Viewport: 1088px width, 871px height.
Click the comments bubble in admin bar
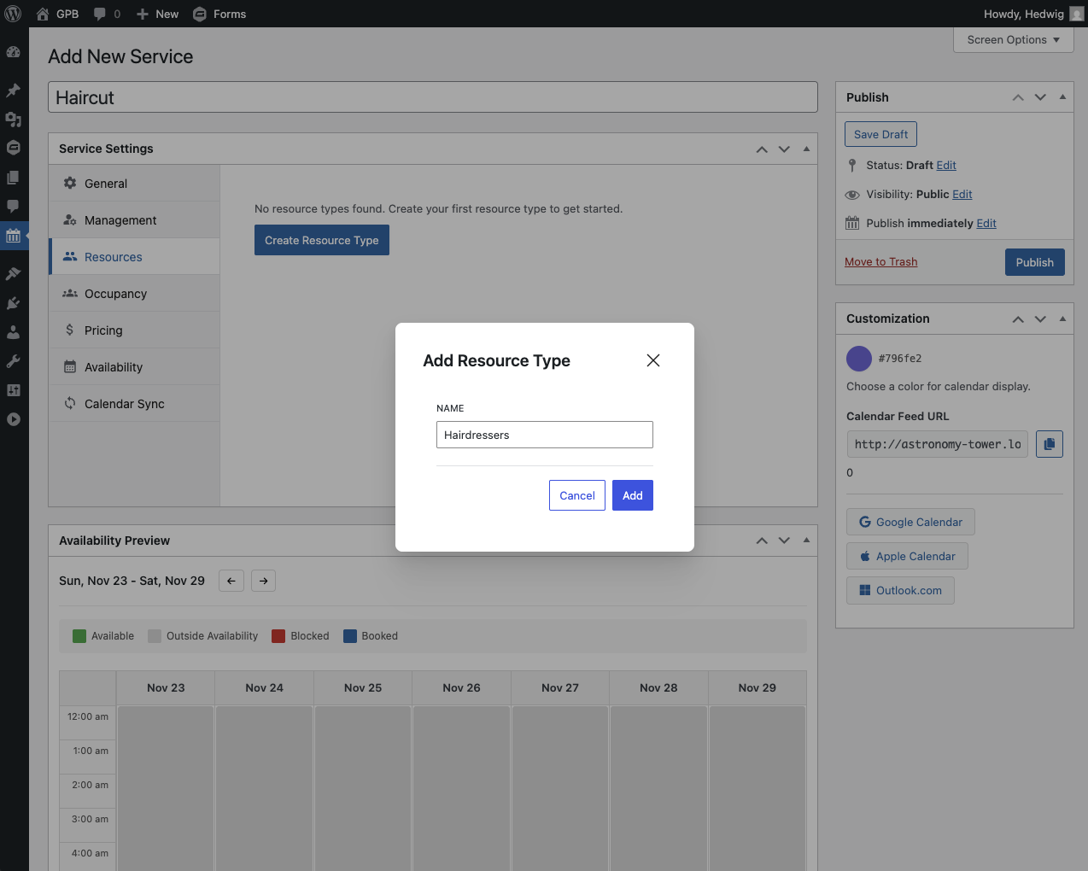point(107,14)
